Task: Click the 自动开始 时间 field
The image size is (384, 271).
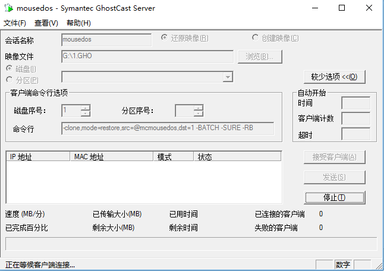Action: (x=355, y=103)
